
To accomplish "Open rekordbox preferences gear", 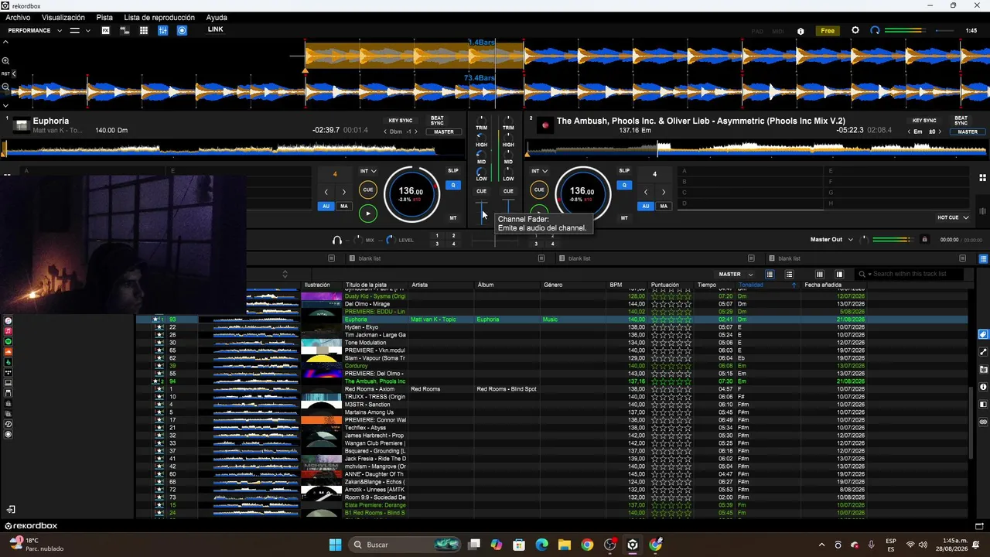I will (855, 30).
